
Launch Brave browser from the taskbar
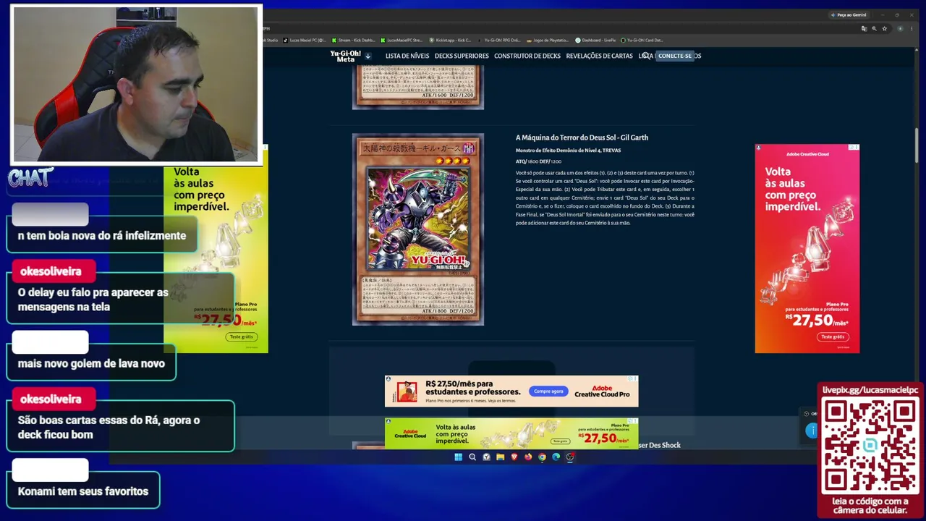coord(514,457)
